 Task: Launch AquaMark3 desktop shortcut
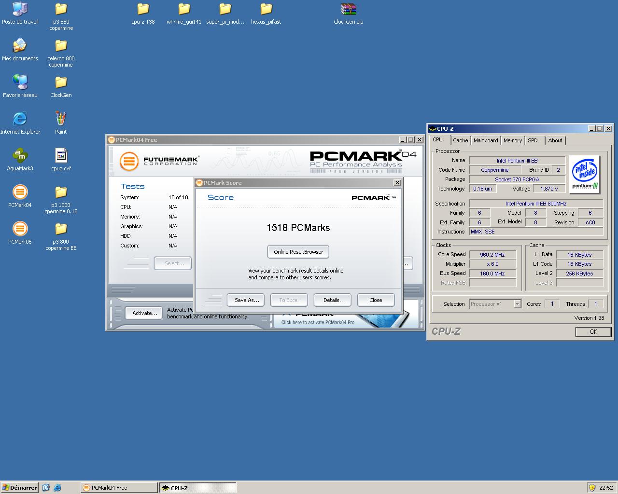point(20,160)
